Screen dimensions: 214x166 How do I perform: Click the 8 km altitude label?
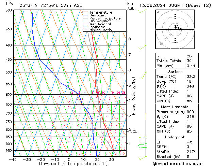pyautogui.click(x=130, y=39)
